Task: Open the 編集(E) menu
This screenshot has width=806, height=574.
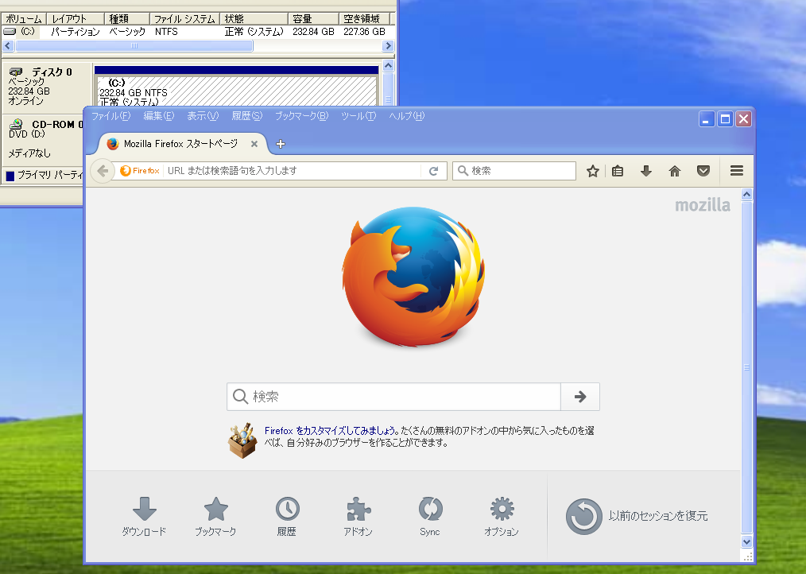Action: point(159,116)
